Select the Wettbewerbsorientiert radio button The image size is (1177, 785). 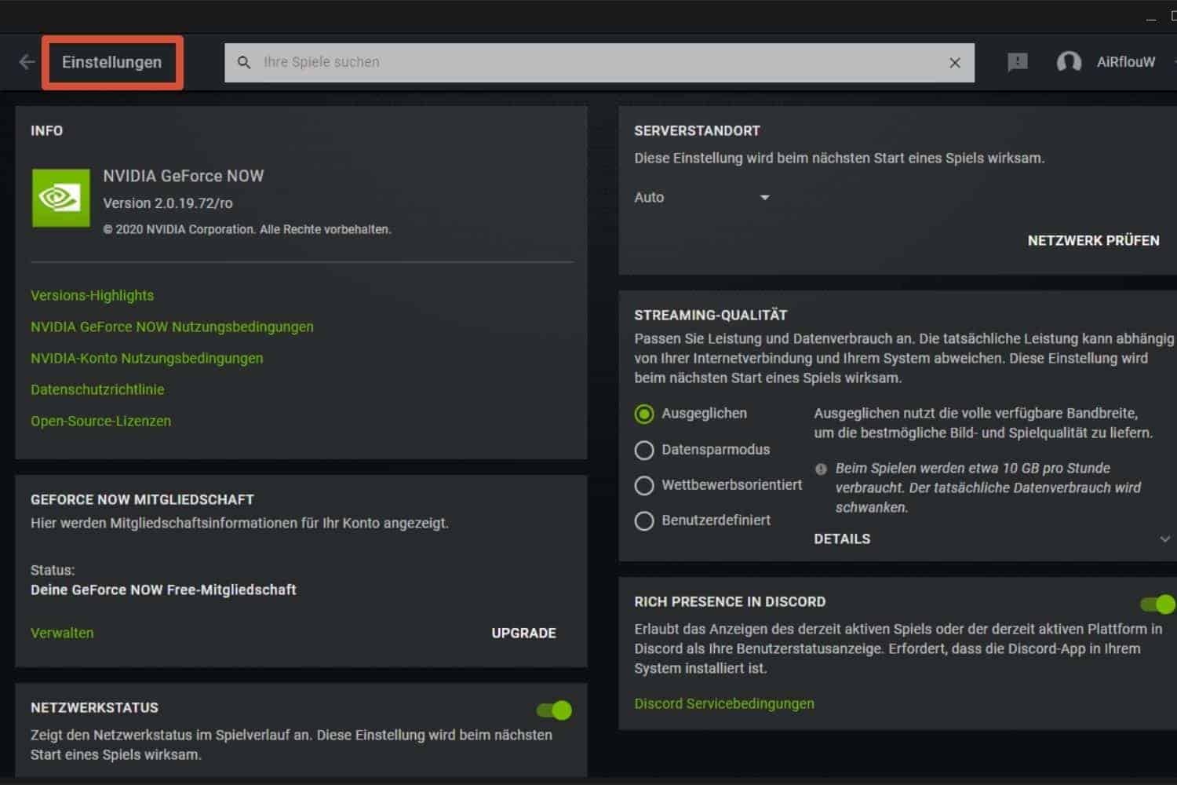coord(644,485)
